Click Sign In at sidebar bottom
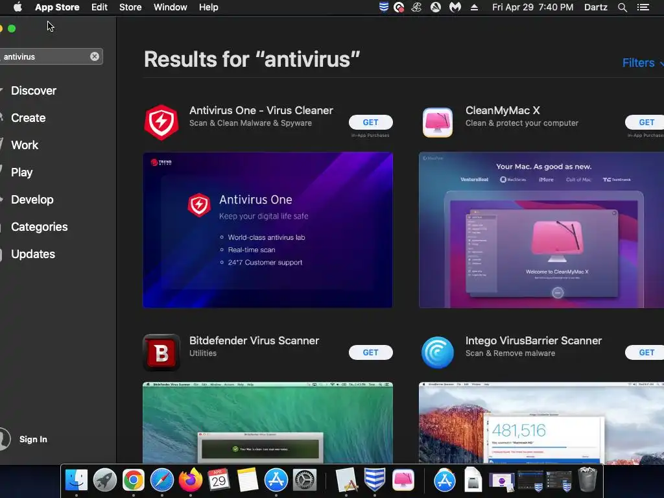 click(x=33, y=439)
